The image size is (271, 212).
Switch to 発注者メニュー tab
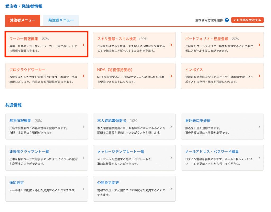61,20
